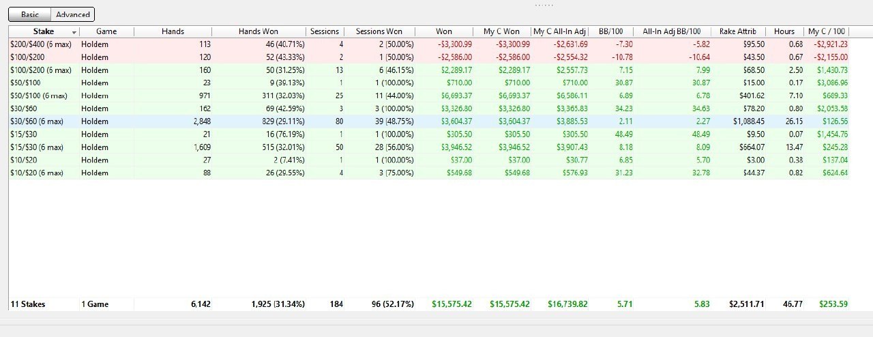Select the $200/$400 (6 max) stake row
Viewport: 873px width, 337px height.
click(x=41, y=44)
